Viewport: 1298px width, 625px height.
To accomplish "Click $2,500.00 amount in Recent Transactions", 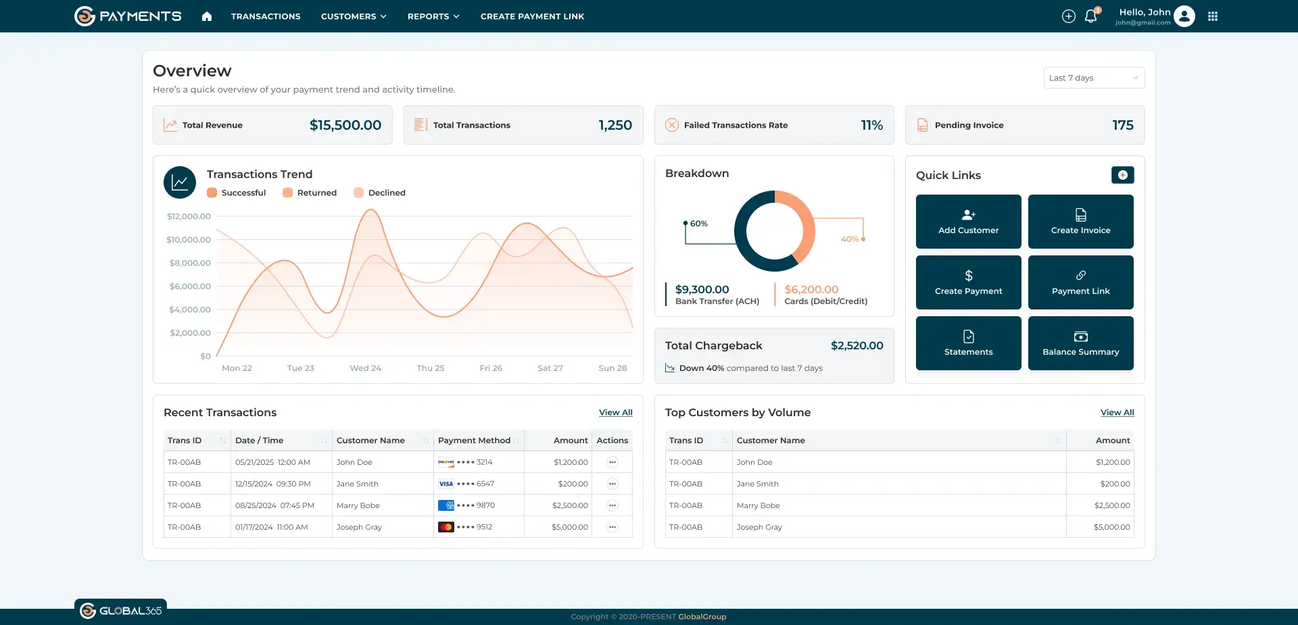I will coord(570,505).
